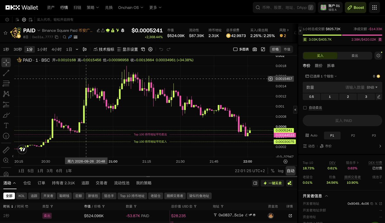Viewport: 385px width, 223px height.
Task: Change the BNB currency dropdown
Action: click(x=372, y=87)
